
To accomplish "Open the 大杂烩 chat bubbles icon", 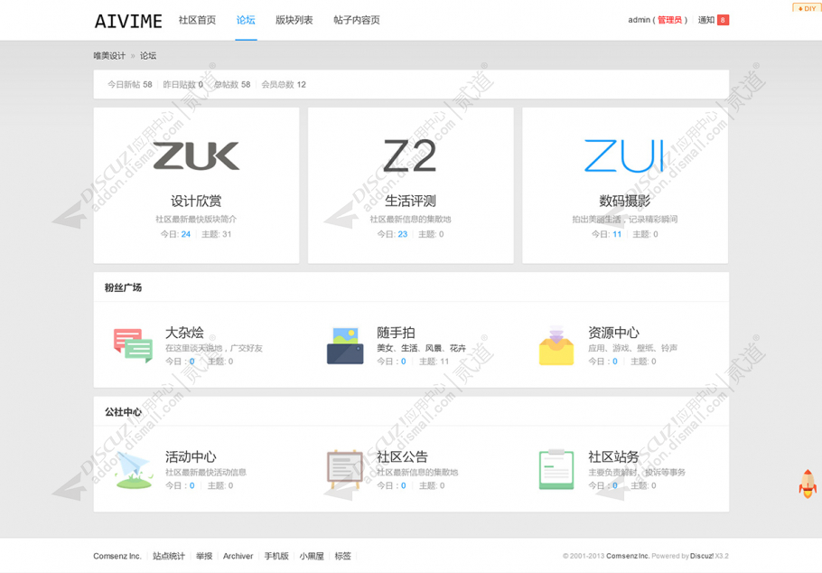I will click(x=133, y=346).
